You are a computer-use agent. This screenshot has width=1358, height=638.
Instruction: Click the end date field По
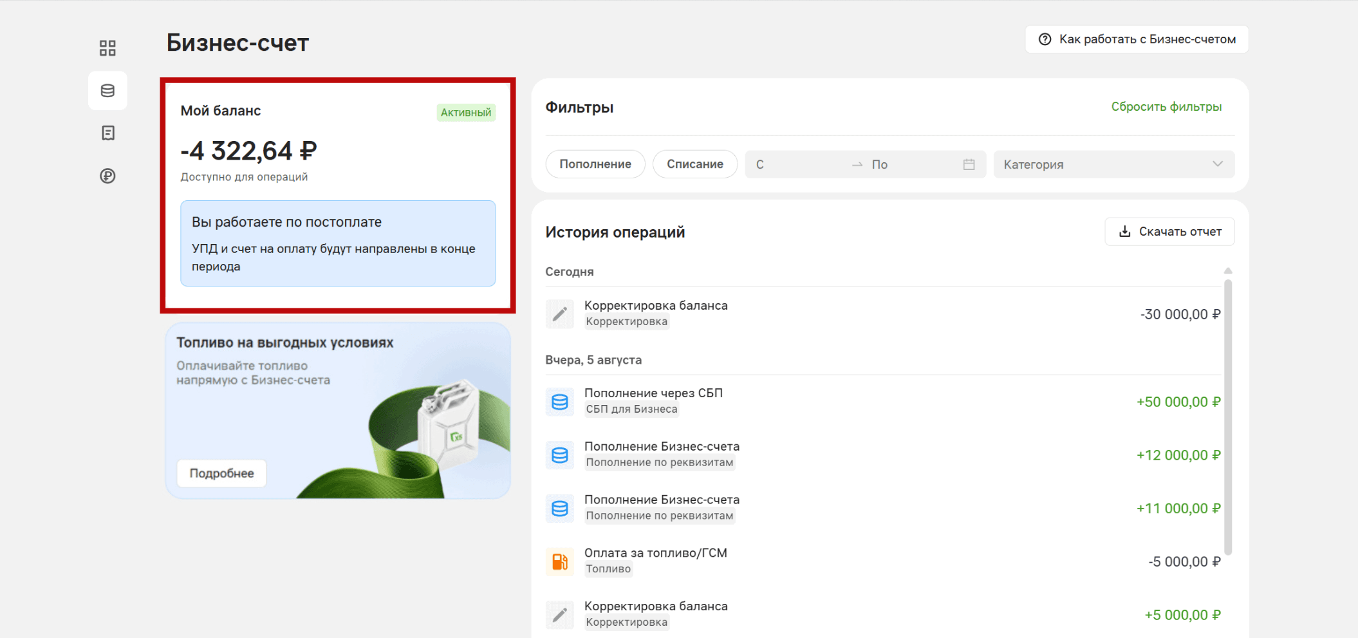pyautogui.click(x=913, y=164)
